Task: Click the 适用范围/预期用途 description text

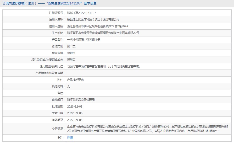Action: (104, 66)
